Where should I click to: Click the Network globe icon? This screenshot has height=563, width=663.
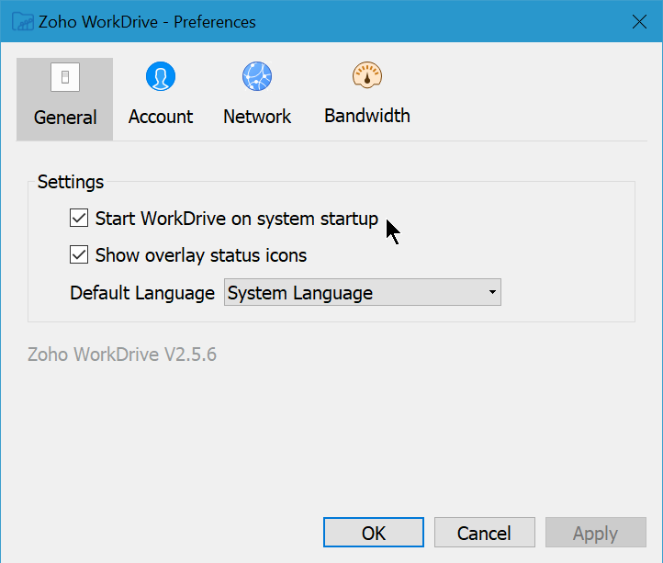coord(257,77)
